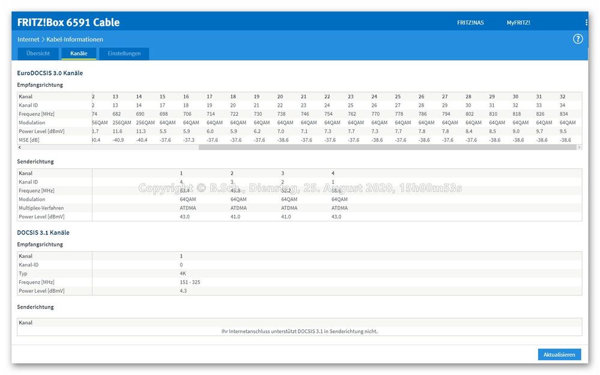This screenshot has height=375, width=600.
Task: Click Kanal-ID row label in DOCSIS 3.1 table
Action: 29,265
